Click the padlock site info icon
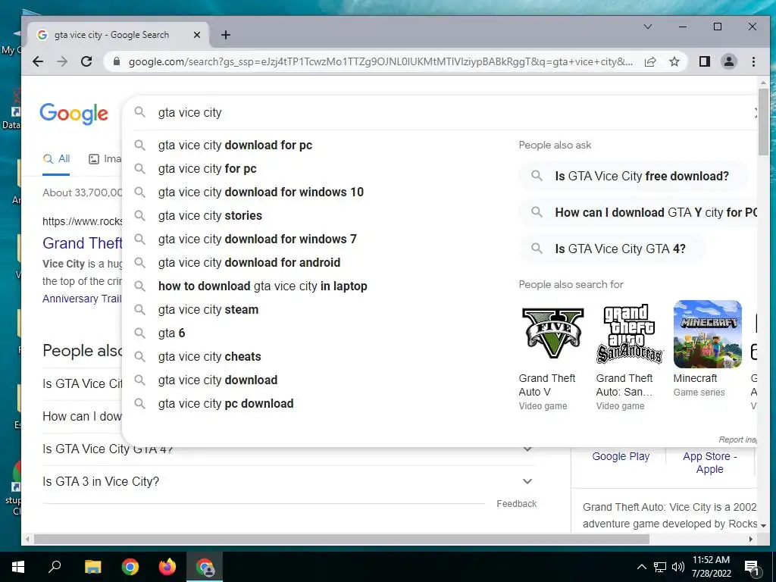Screen dimensions: 776x582 coord(117,61)
